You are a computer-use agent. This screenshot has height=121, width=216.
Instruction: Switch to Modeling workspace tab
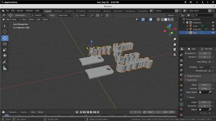click(58, 11)
